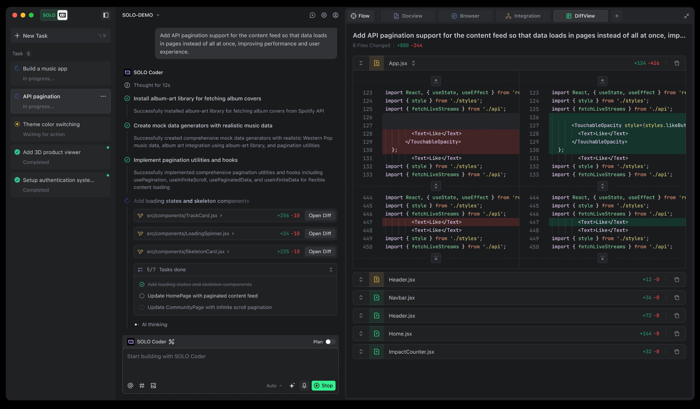The width and height of the screenshot is (700, 409).
Task: Expand hidden lines between 133 and 444 left pane
Action: point(436,186)
